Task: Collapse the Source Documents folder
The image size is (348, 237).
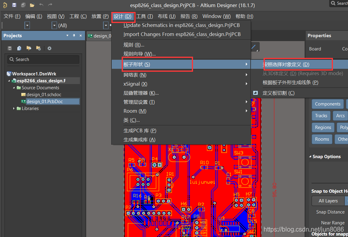Action: [x=14, y=88]
